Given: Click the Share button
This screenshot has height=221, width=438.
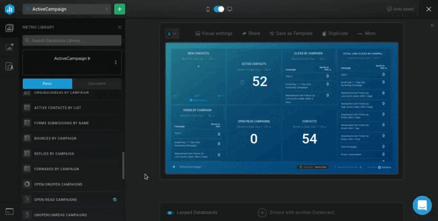Looking at the screenshot, I should point(251,34).
